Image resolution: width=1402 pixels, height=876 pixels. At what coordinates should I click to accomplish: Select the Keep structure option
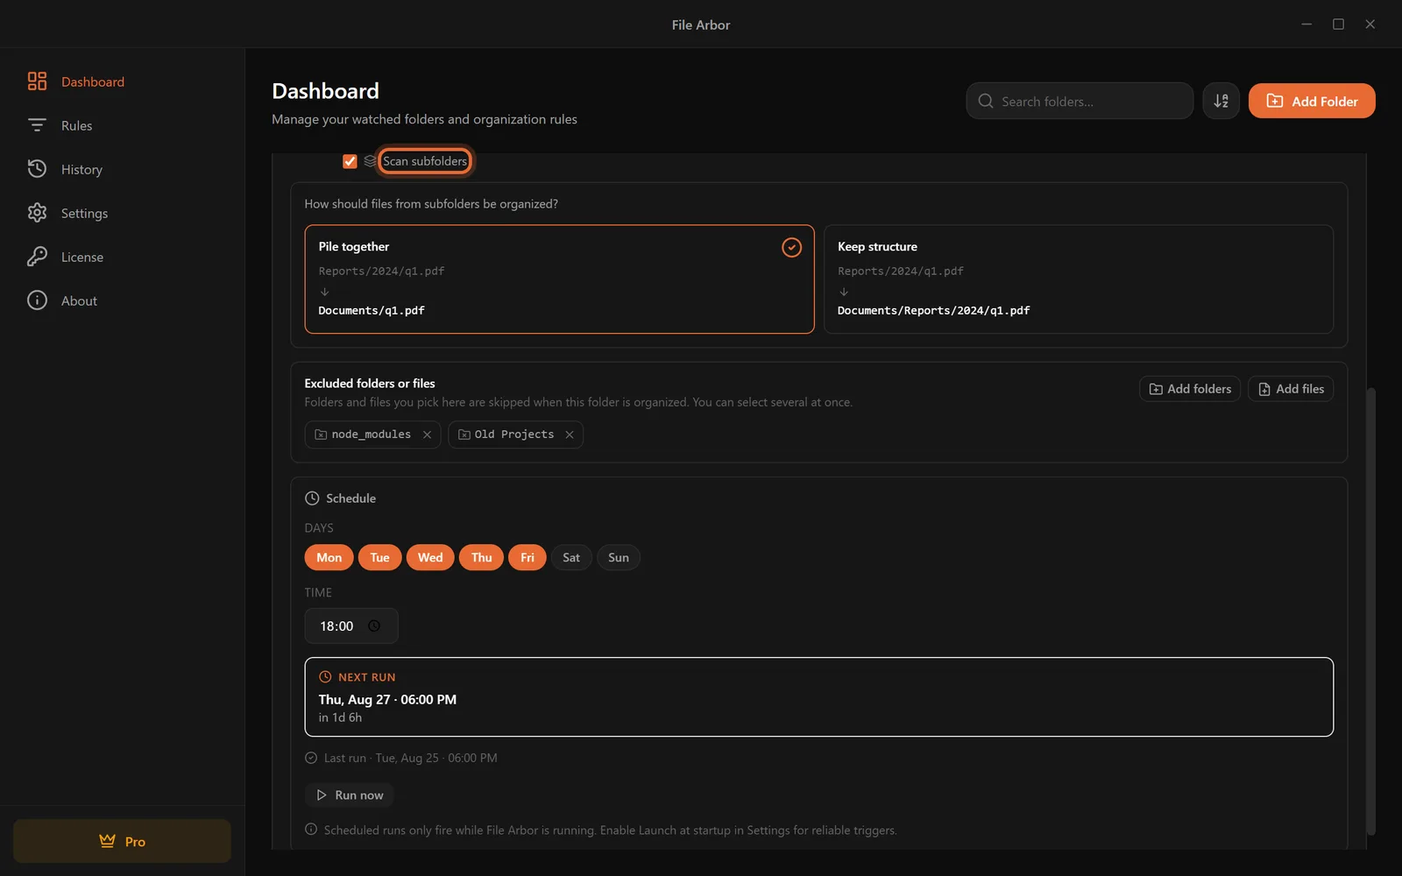(1079, 279)
